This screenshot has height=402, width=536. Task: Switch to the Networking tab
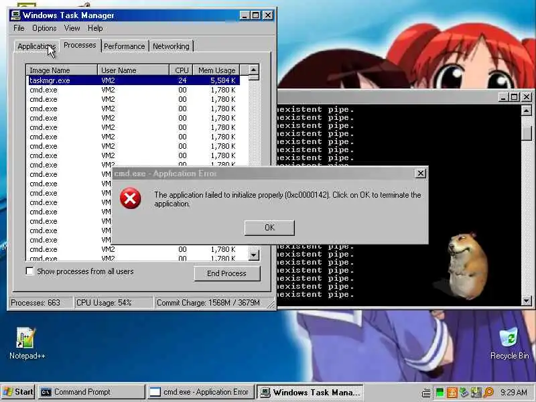click(171, 46)
